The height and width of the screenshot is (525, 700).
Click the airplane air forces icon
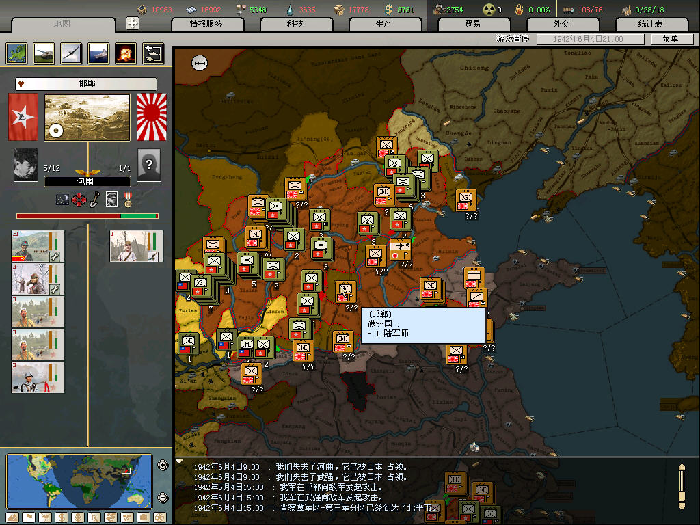71,53
